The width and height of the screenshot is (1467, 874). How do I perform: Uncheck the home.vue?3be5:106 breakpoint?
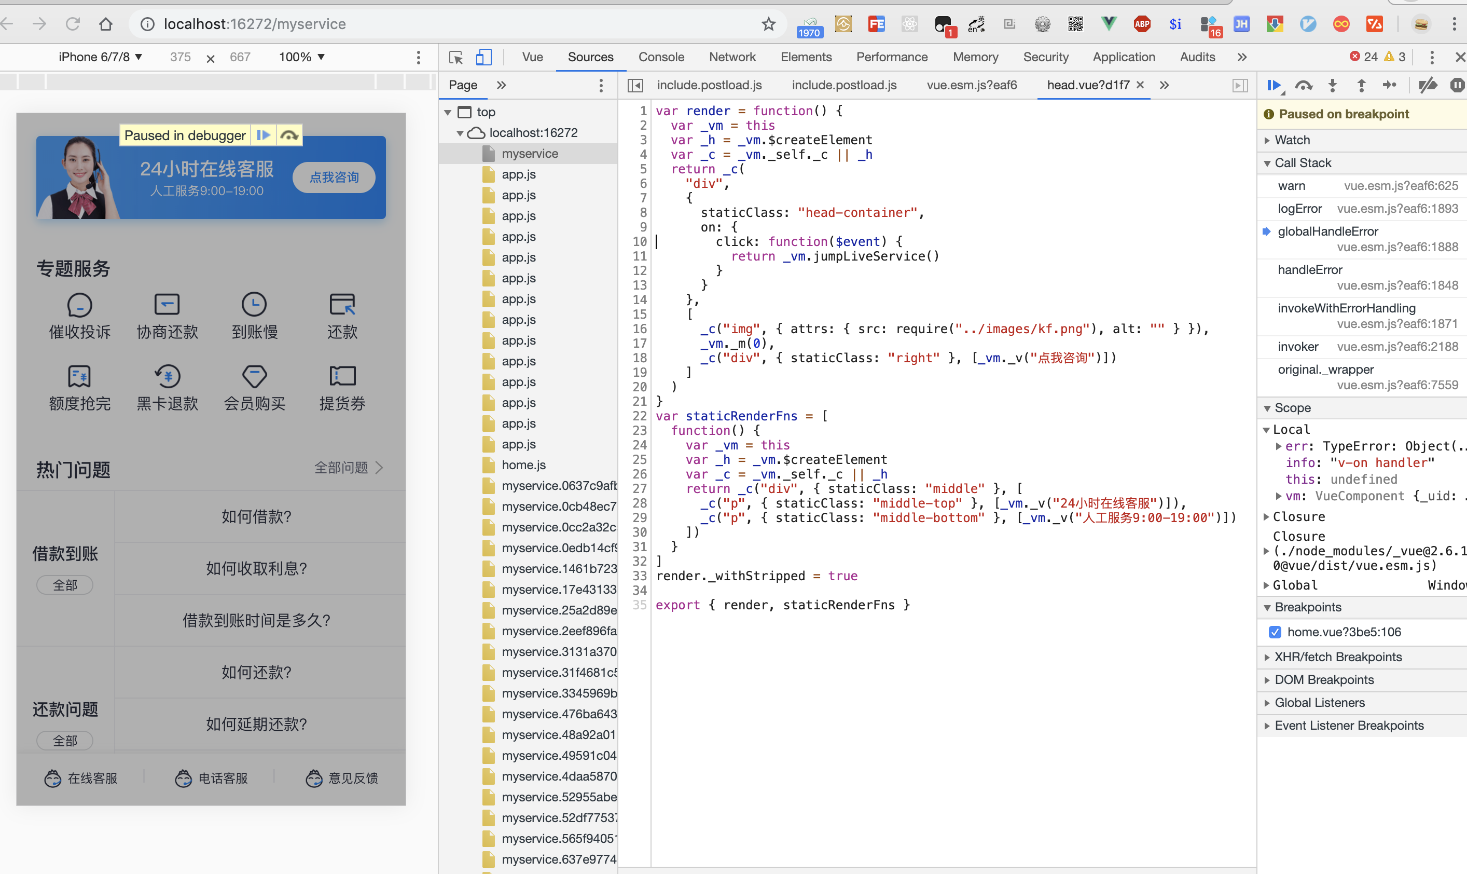click(1275, 632)
